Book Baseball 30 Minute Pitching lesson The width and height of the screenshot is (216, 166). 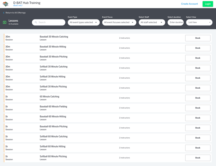point(198,58)
